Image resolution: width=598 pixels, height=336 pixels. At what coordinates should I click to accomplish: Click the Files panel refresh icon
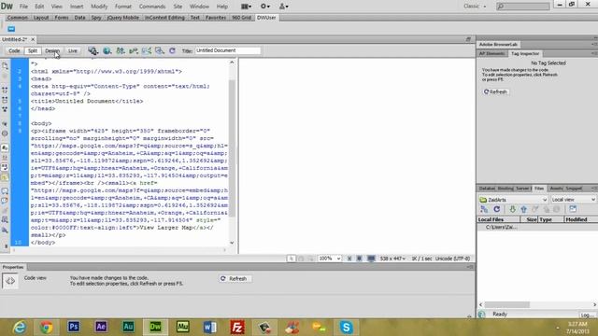point(496,209)
